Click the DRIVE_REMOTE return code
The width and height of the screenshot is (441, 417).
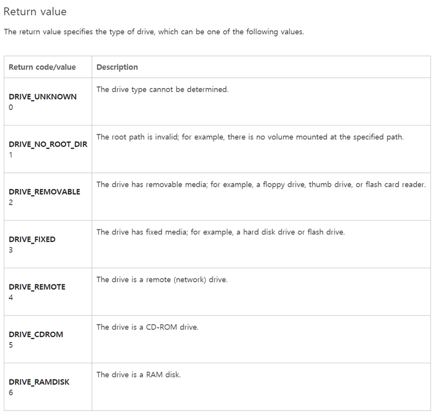[x=37, y=287]
